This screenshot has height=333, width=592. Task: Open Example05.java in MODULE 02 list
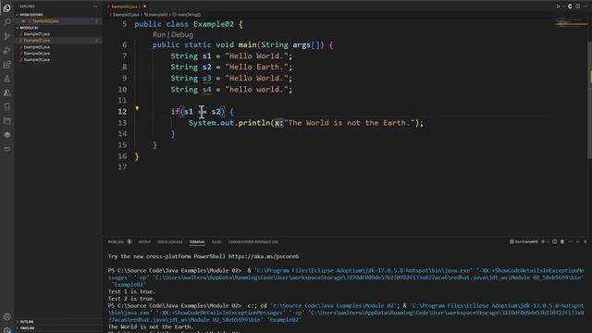37,59
